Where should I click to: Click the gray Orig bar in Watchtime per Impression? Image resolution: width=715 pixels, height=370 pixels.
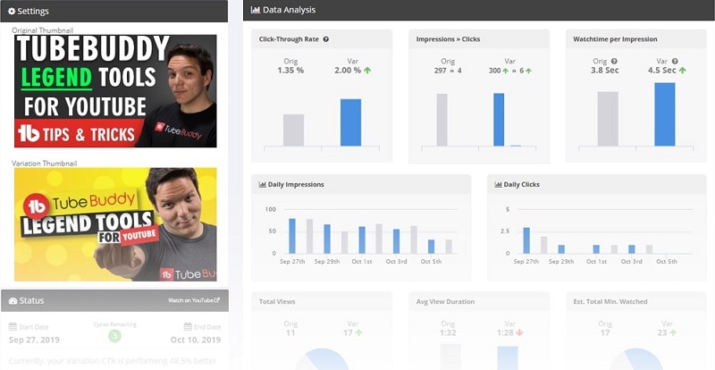click(x=608, y=119)
